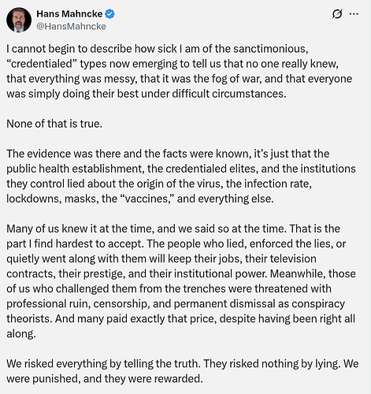
Task: Click the word "lockdowns" in the post
Action: pos(34,199)
